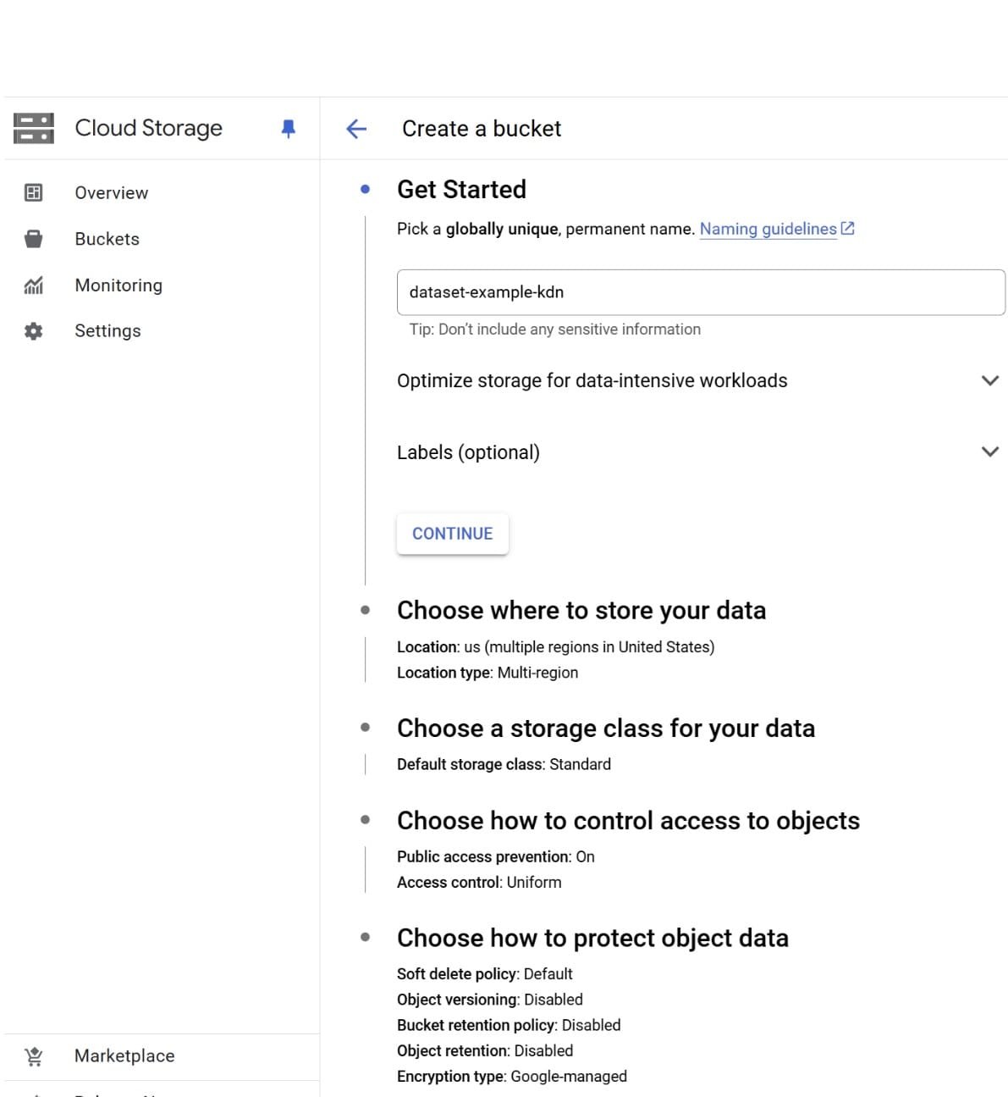Expand the Labels (optional) section
The width and height of the screenshot is (1008, 1097).
[x=989, y=452]
